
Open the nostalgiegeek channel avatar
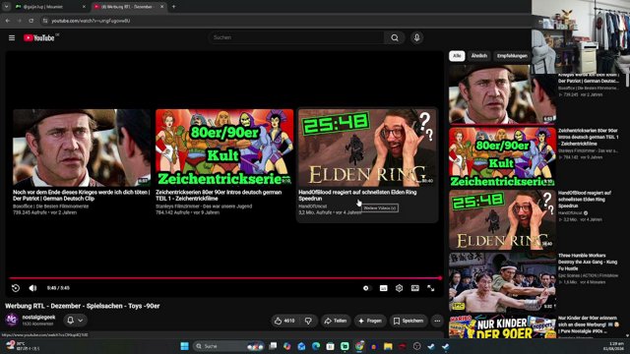click(12, 320)
